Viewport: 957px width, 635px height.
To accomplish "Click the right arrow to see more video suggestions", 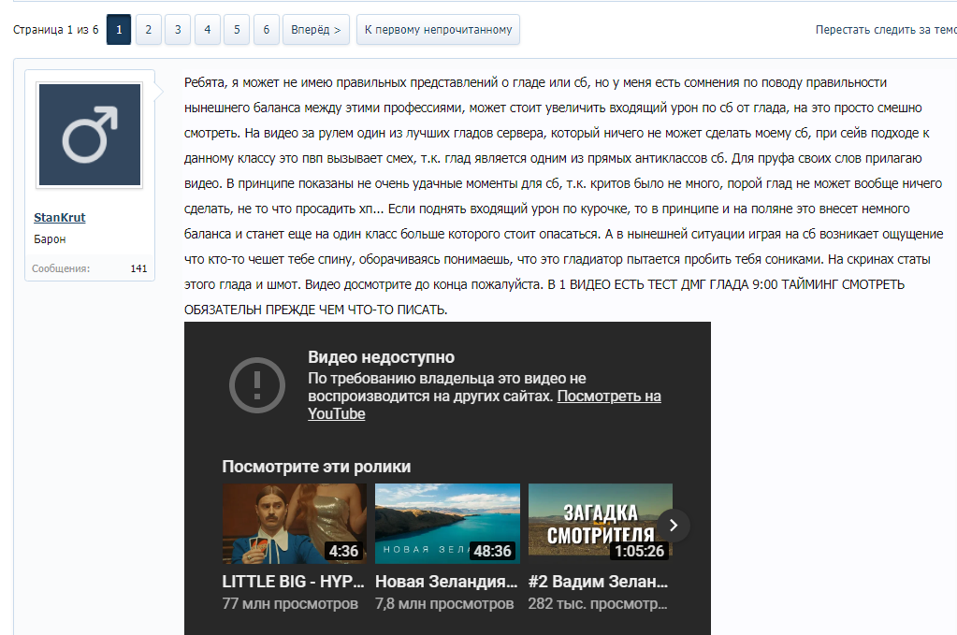I will pyautogui.click(x=672, y=525).
